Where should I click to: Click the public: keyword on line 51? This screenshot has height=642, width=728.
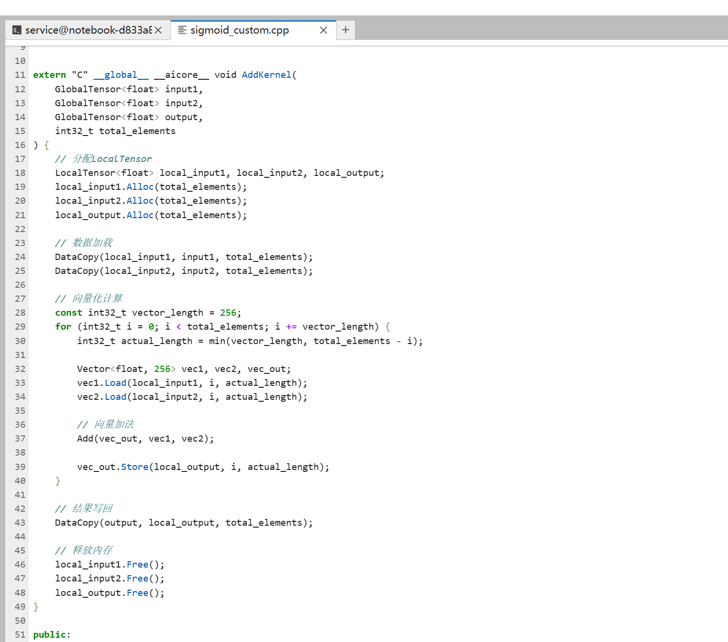[x=52, y=635]
